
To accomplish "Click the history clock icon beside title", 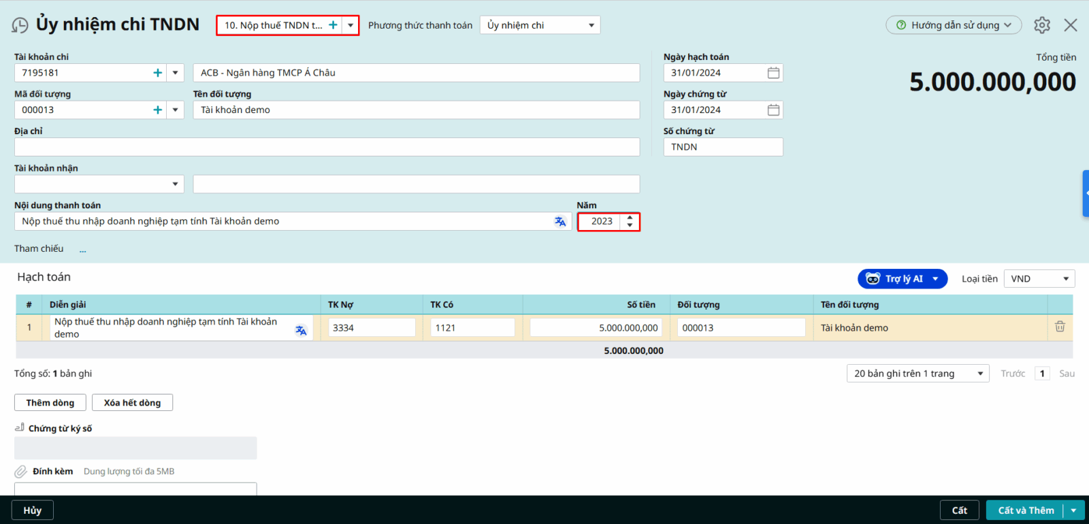I will [20, 25].
